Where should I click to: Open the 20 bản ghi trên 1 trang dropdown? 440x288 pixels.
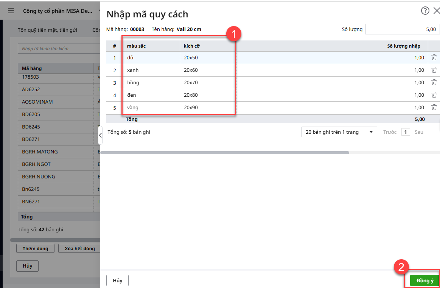pos(339,132)
